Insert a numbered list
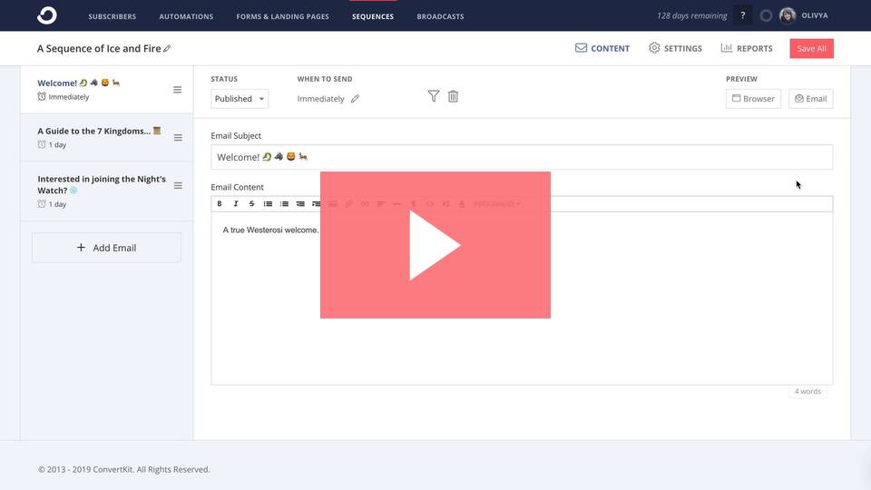 (x=284, y=204)
